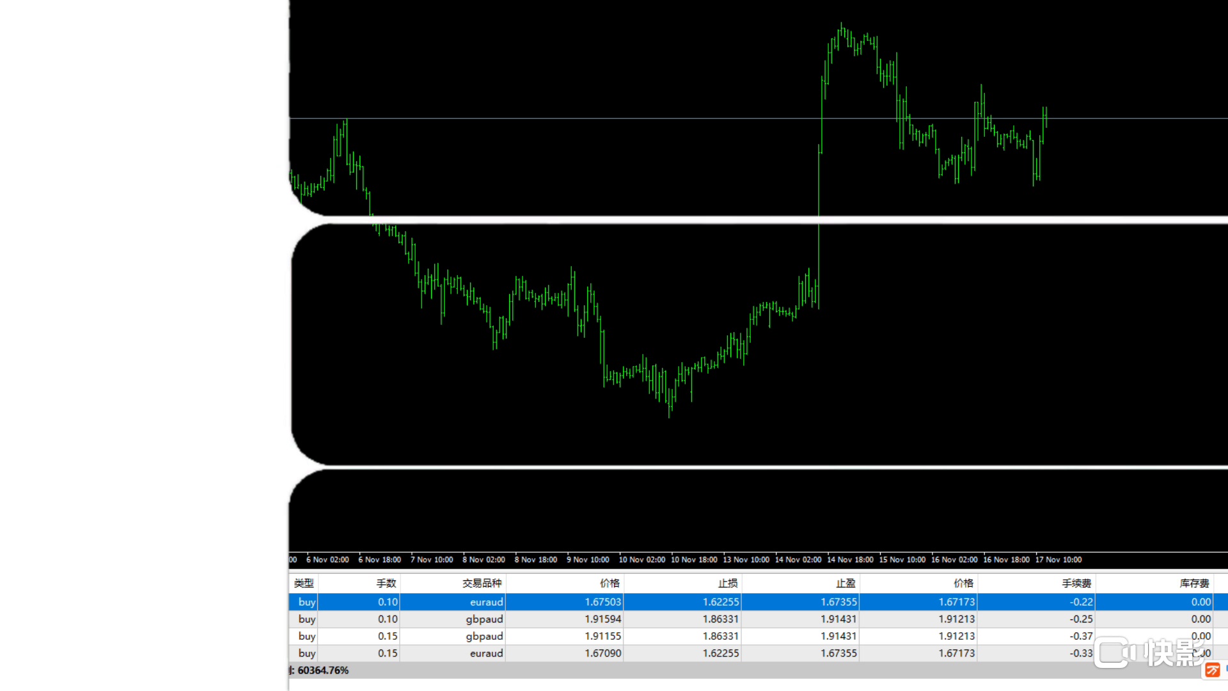Viewport: 1228px width, 691px height.
Task: Select the gbpaud order priced 1.91594
Action: [x=602, y=619]
